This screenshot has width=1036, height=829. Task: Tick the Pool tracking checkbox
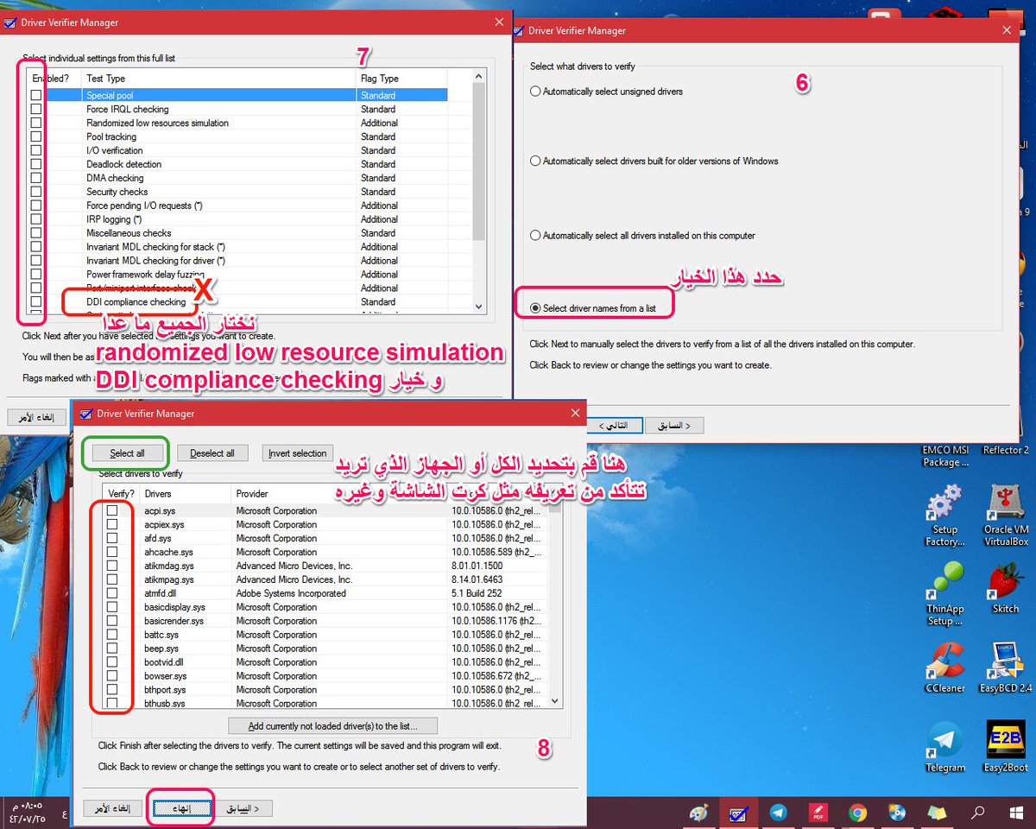click(x=35, y=136)
